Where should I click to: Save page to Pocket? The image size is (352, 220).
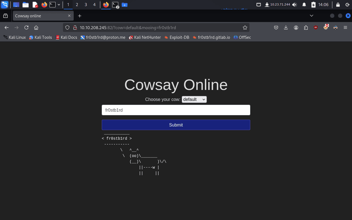276,28
